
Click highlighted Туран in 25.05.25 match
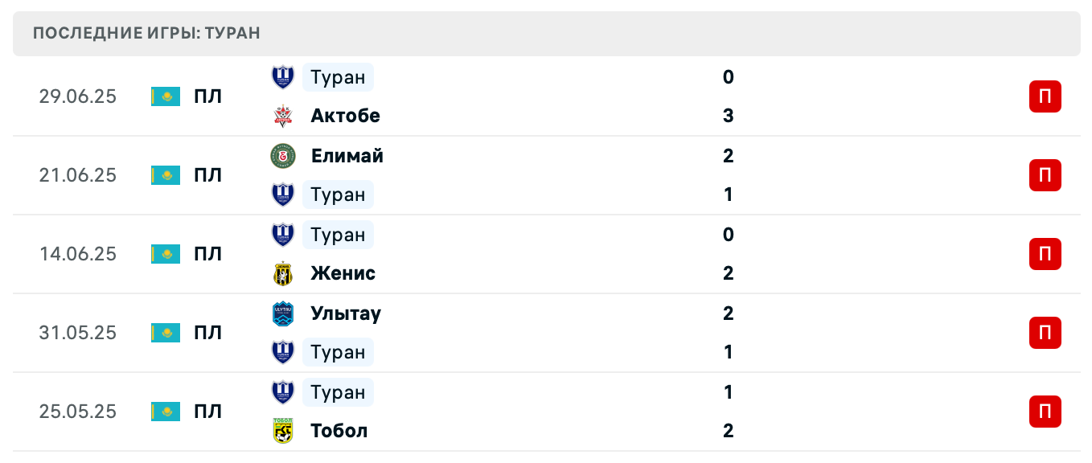tap(338, 392)
